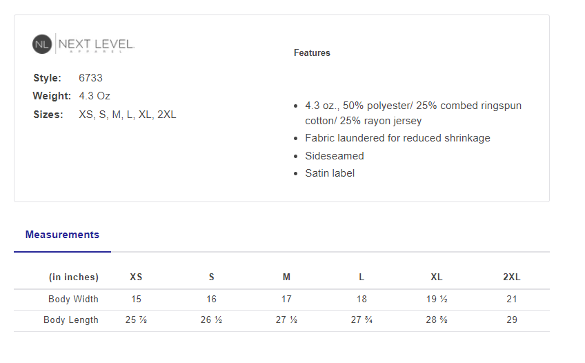
Task: Click the XL column header in measurements table
Action: pos(437,277)
